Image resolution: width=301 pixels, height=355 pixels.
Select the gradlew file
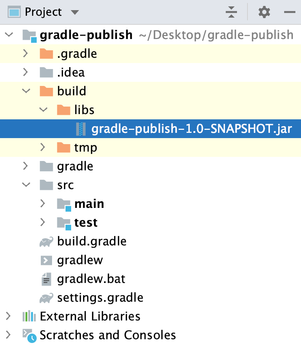pyautogui.click(x=80, y=260)
